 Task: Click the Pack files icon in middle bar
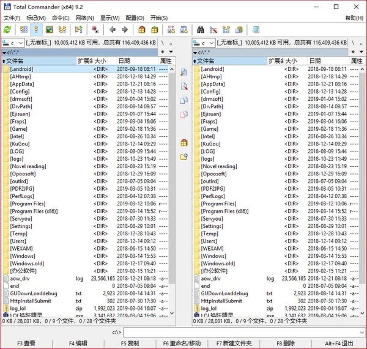(183, 142)
